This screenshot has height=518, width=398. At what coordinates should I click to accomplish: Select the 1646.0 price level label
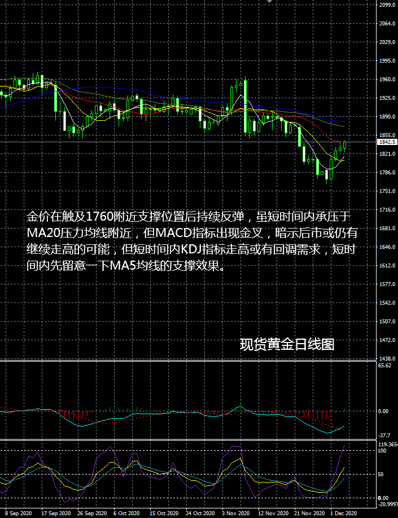tap(387, 247)
